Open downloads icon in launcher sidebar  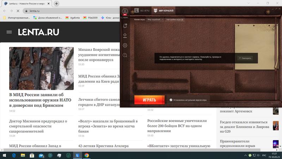pos(125,35)
